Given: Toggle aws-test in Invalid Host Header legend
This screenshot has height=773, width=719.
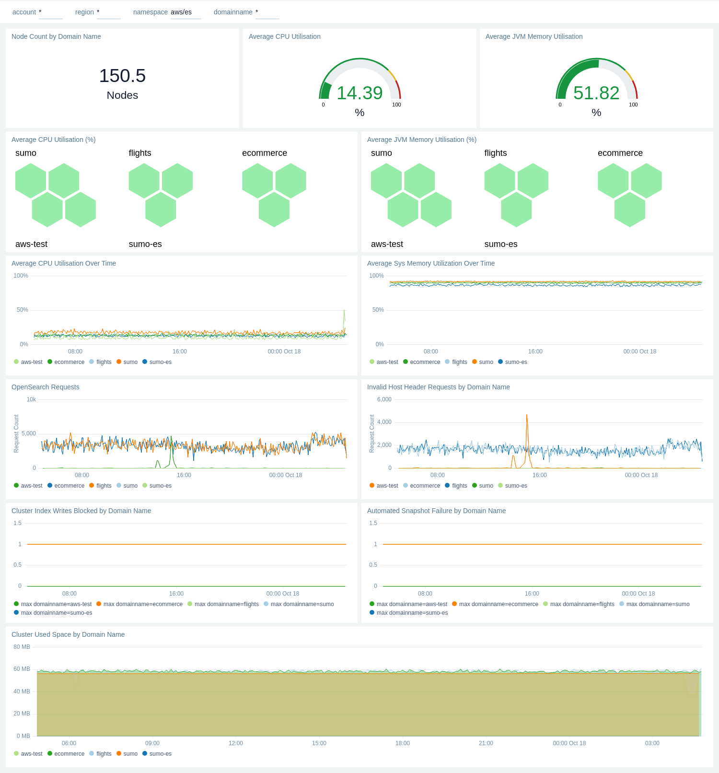Looking at the screenshot, I should 384,486.
